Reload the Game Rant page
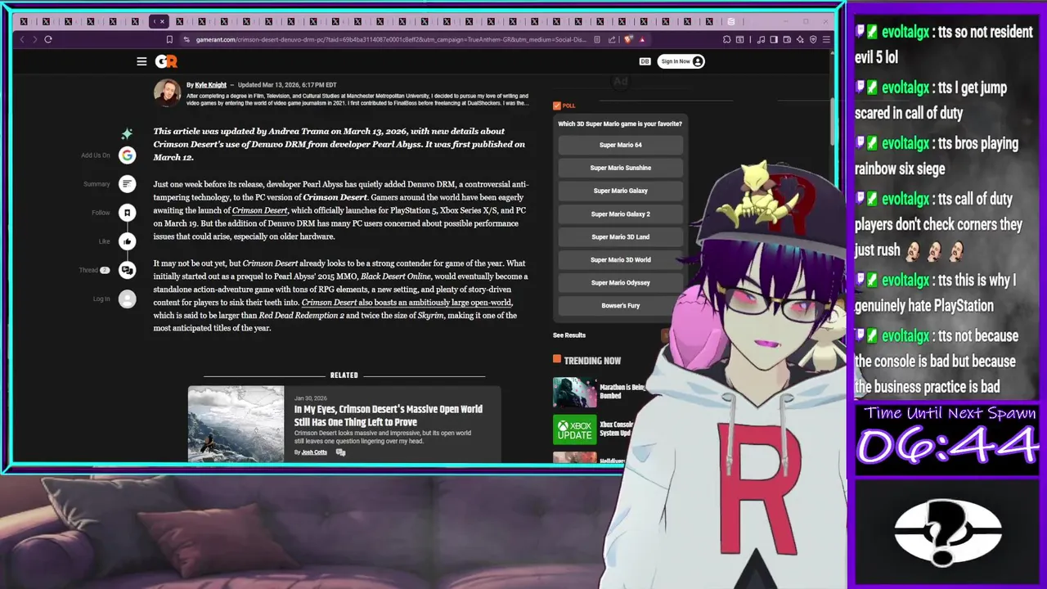Screen dimensions: 1047x589 (48, 39)
